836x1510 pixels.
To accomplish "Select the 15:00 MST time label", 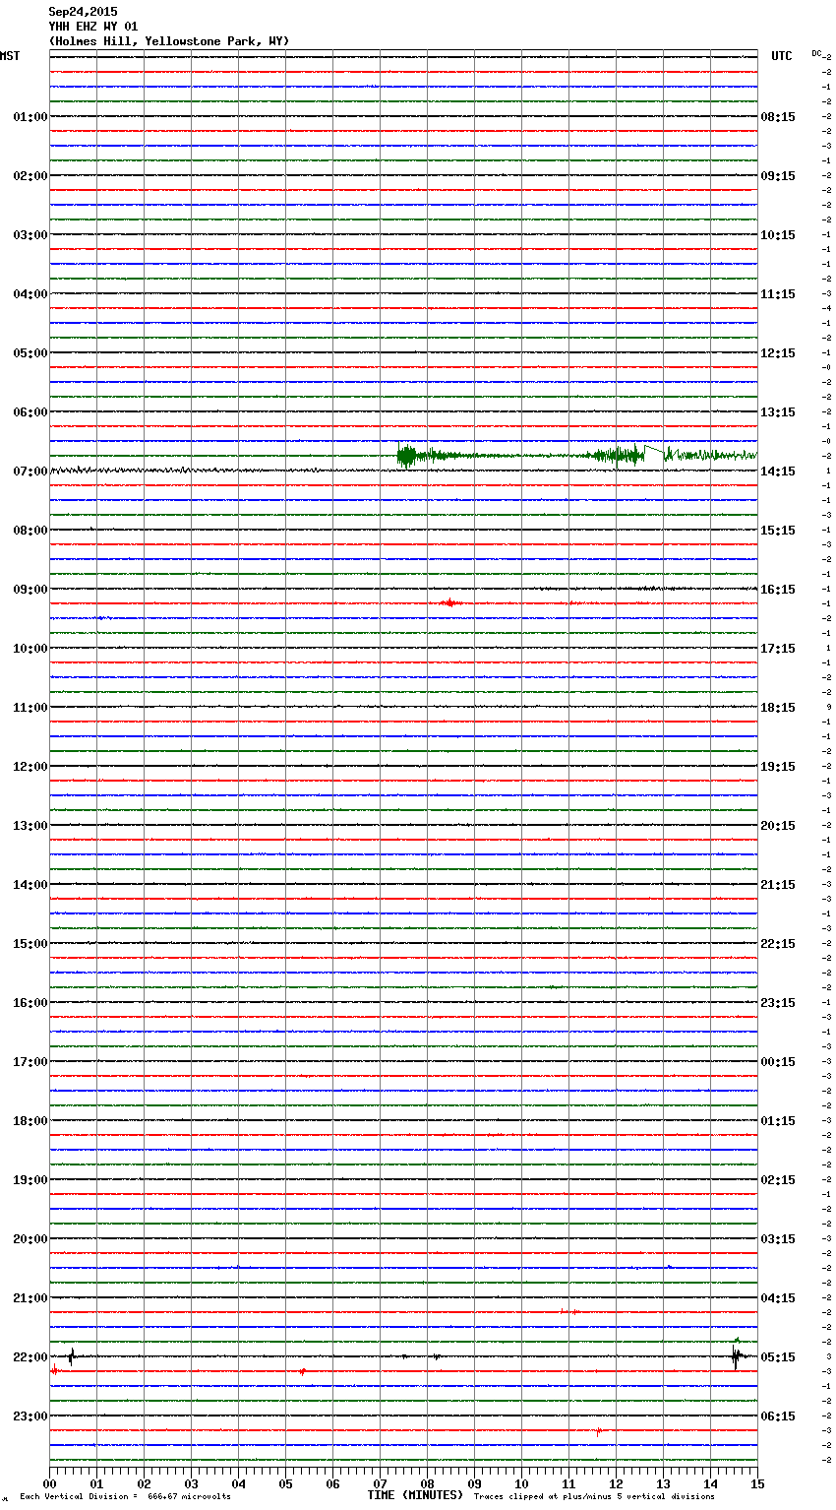I will [x=30, y=944].
